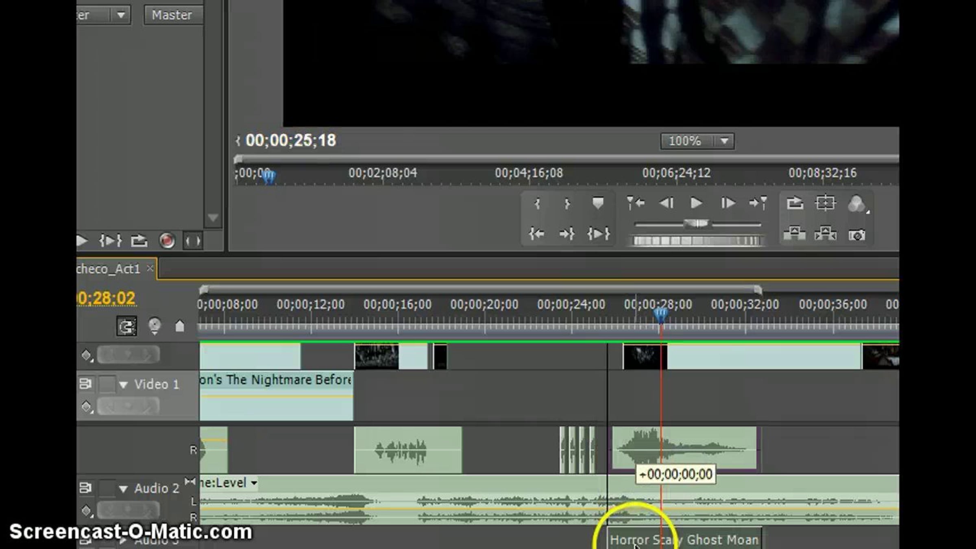The width and height of the screenshot is (976, 549).
Task: Collapse the Audio 2 track
Action: point(123,488)
